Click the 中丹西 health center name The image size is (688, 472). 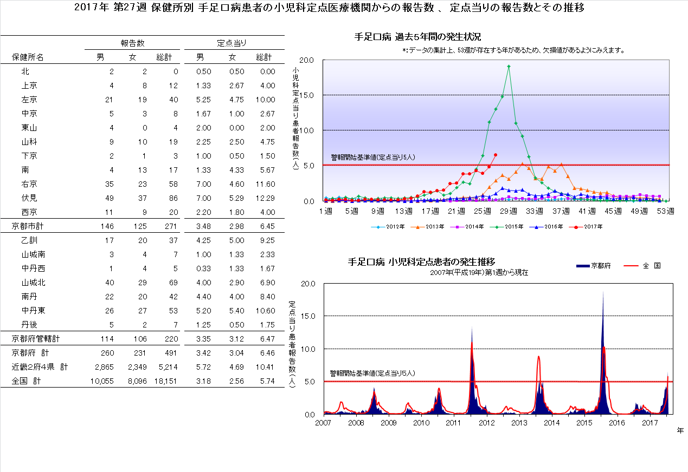pos(33,268)
